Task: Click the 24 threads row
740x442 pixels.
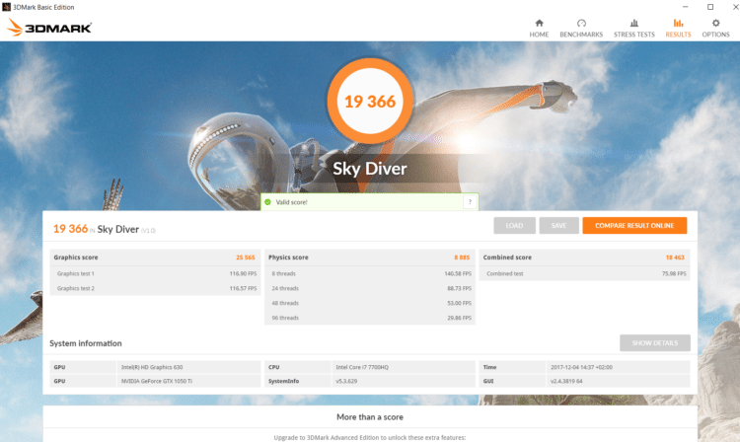Action: point(370,288)
